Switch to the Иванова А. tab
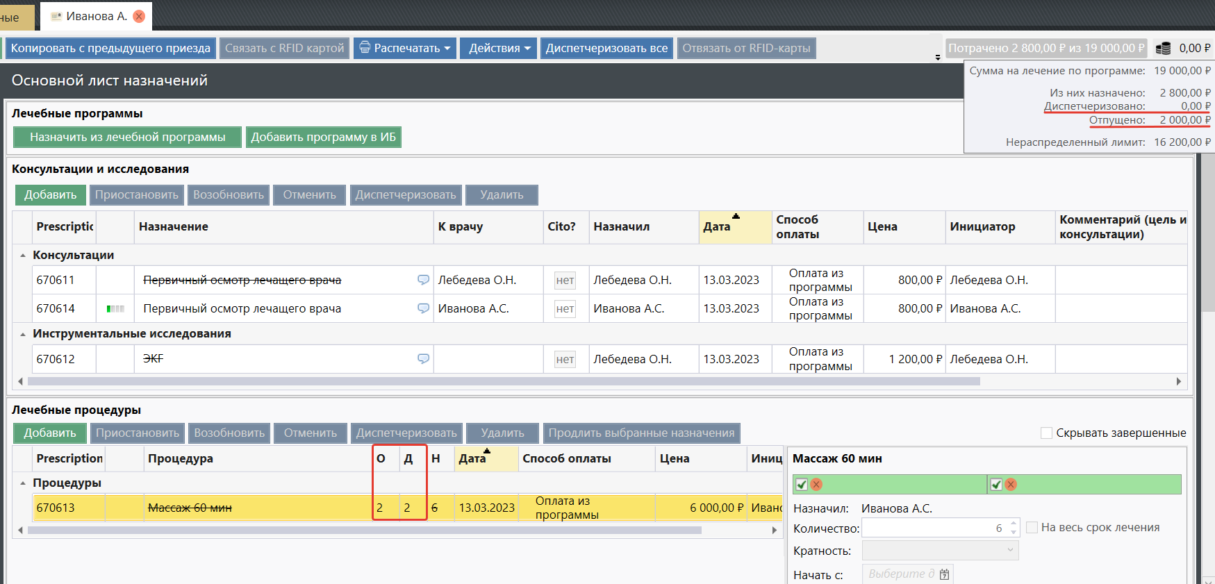Image resolution: width=1215 pixels, height=584 pixels. click(90, 16)
